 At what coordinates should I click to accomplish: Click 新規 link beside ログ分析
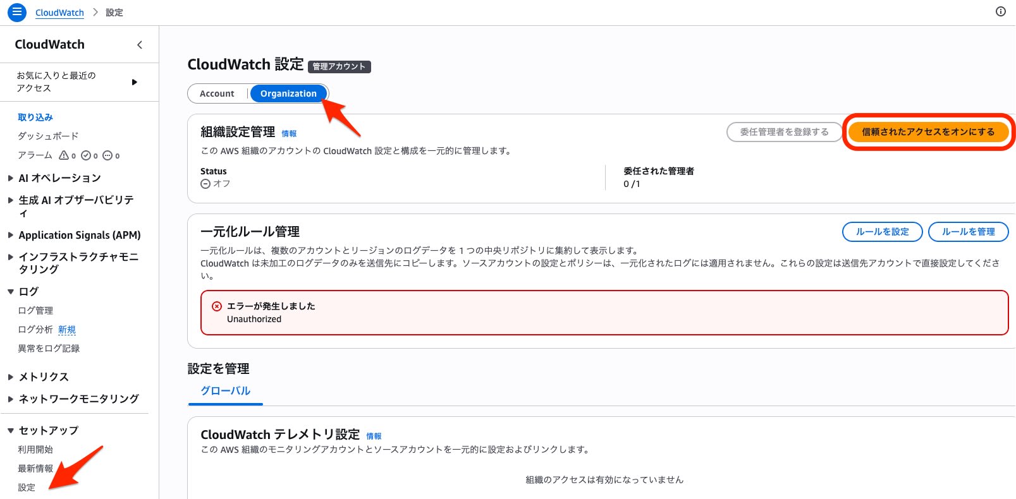67,330
